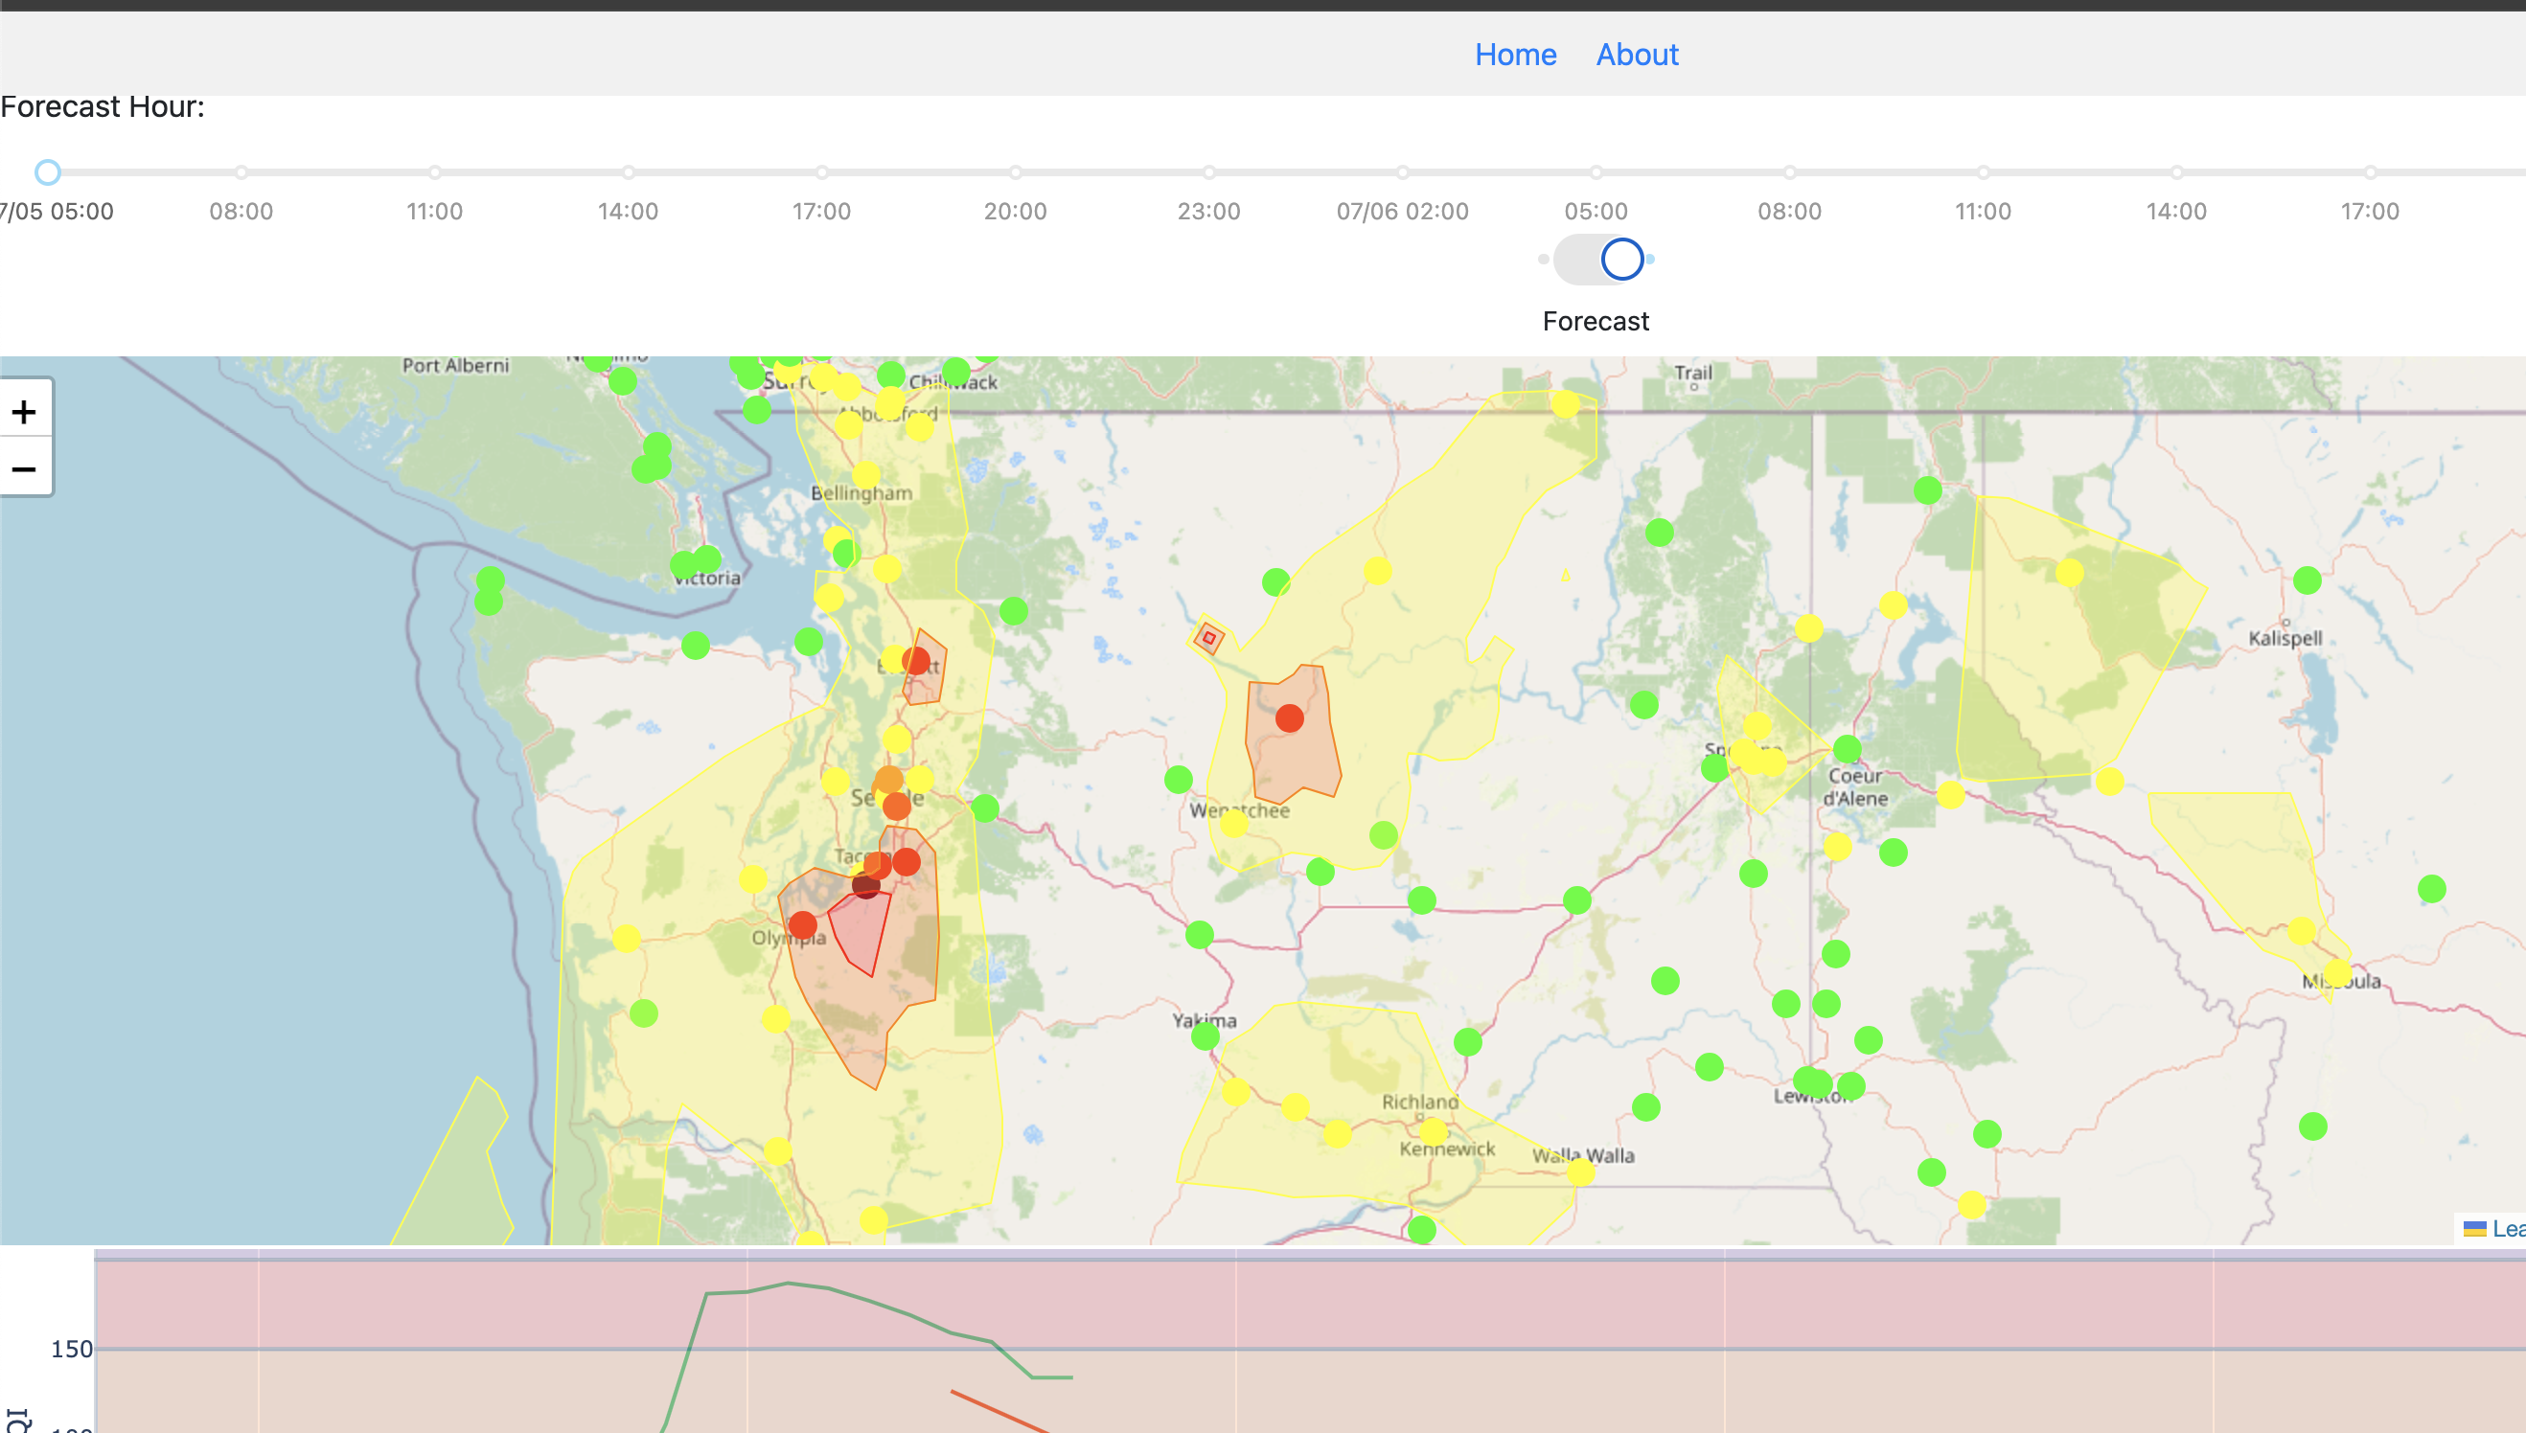Click the red marker west of Olympia polygon

point(802,925)
